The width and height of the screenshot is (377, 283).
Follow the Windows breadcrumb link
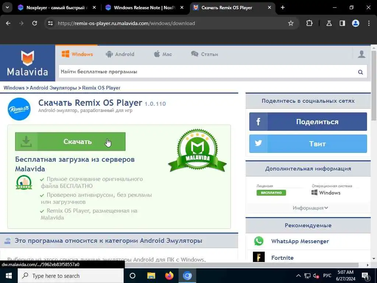coord(14,88)
